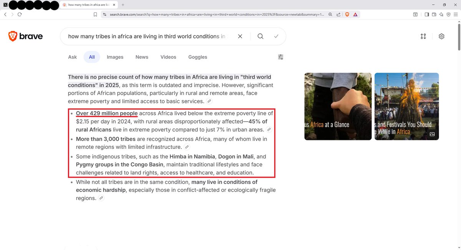Switch to Videos results
The width and height of the screenshot is (461, 250).
(168, 57)
